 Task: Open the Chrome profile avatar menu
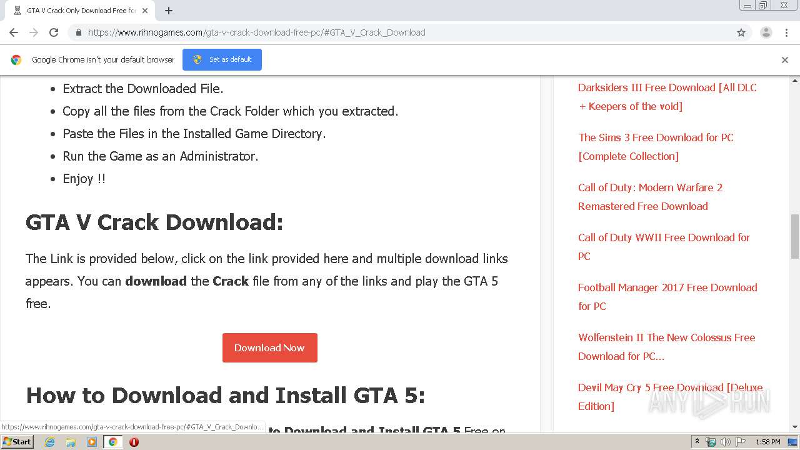tap(766, 32)
